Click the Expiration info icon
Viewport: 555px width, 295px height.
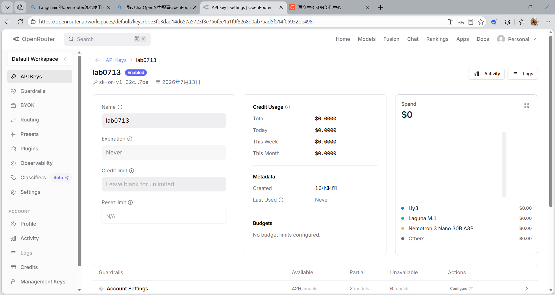(130, 139)
